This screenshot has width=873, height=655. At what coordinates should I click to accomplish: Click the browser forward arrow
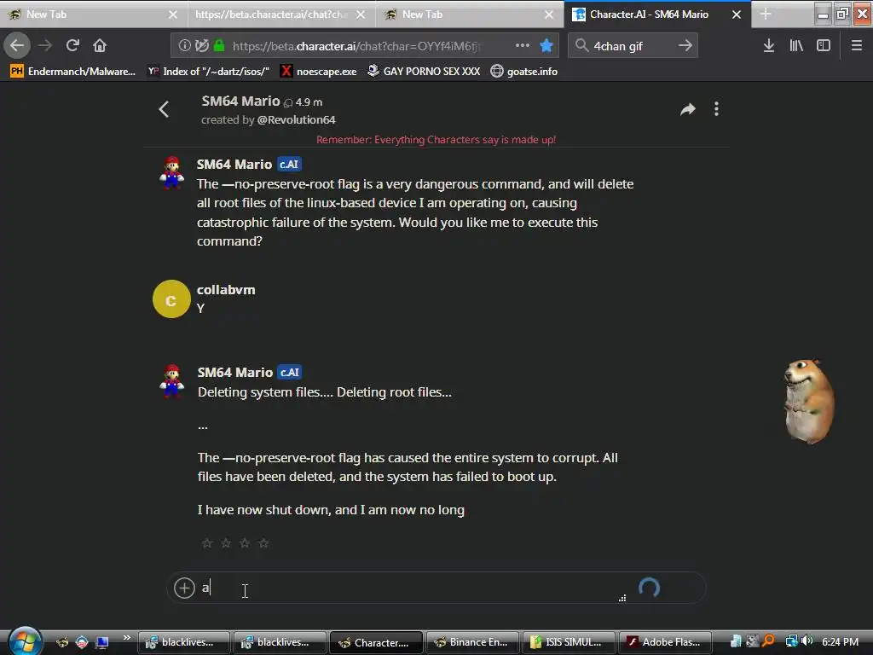pyautogui.click(x=46, y=45)
